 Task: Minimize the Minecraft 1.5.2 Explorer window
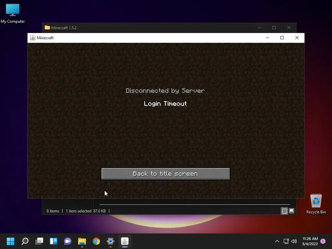pos(259,28)
